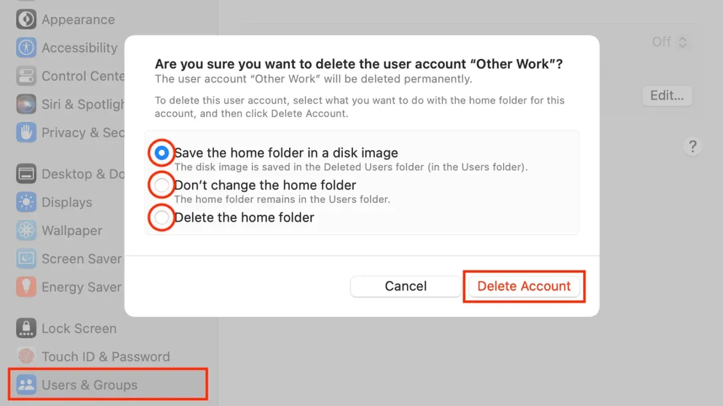Select Save the home folder in a disk image
The image size is (723, 406).
click(161, 153)
